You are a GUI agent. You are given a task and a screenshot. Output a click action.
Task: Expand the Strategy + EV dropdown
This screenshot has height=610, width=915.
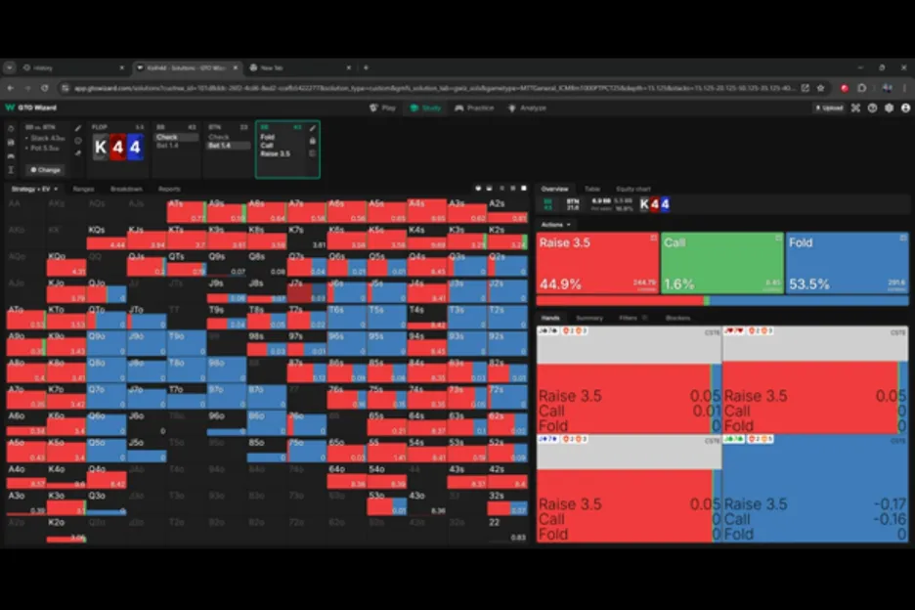[35, 189]
